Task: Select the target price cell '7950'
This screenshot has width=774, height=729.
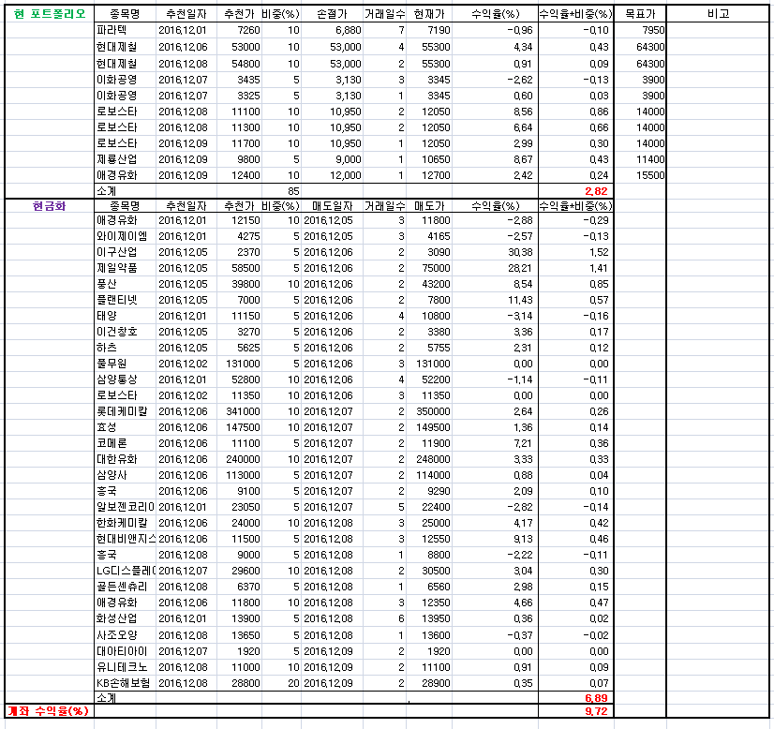Action: (x=653, y=30)
